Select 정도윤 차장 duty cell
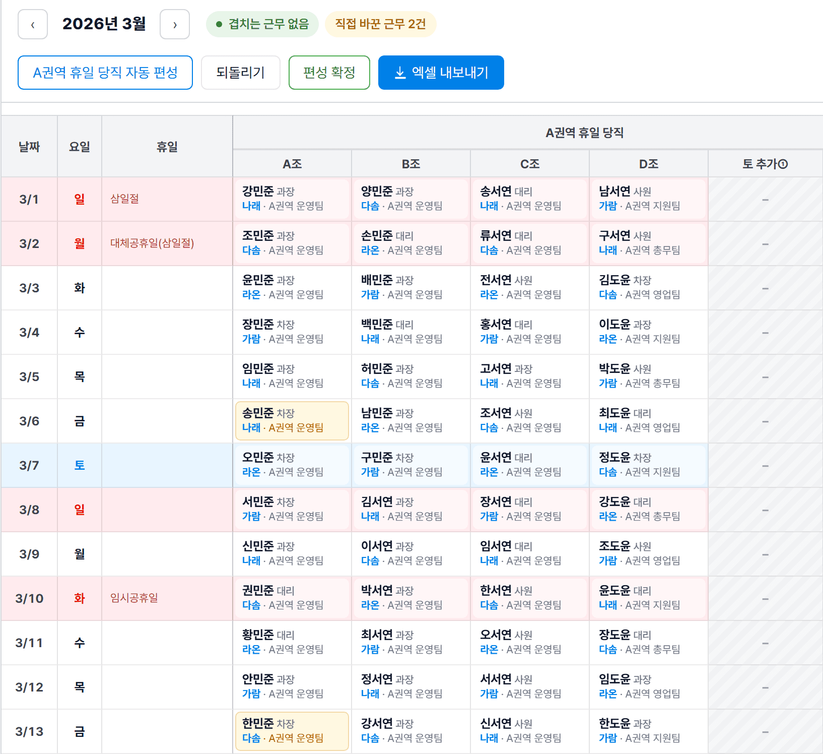The image size is (823, 754). coord(649,465)
